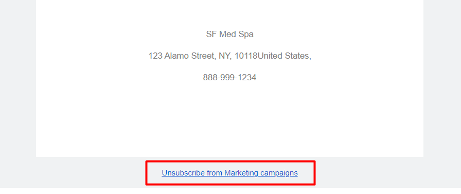The height and width of the screenshot is (194, 461).
Task: Click the SF Med Spa business name
Action: 229,34
